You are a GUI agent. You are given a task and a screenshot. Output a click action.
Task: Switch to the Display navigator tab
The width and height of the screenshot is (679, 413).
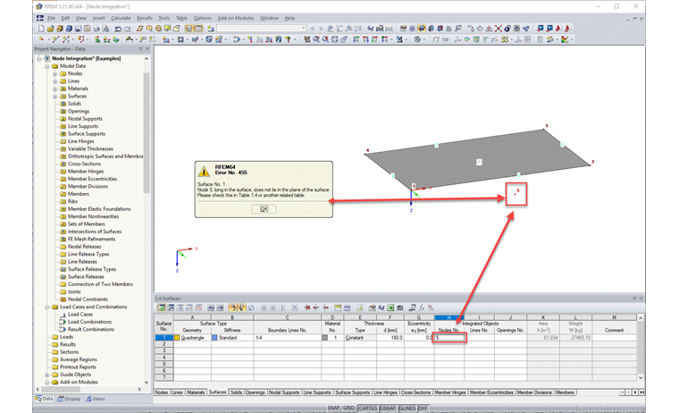tap(70, 399)
